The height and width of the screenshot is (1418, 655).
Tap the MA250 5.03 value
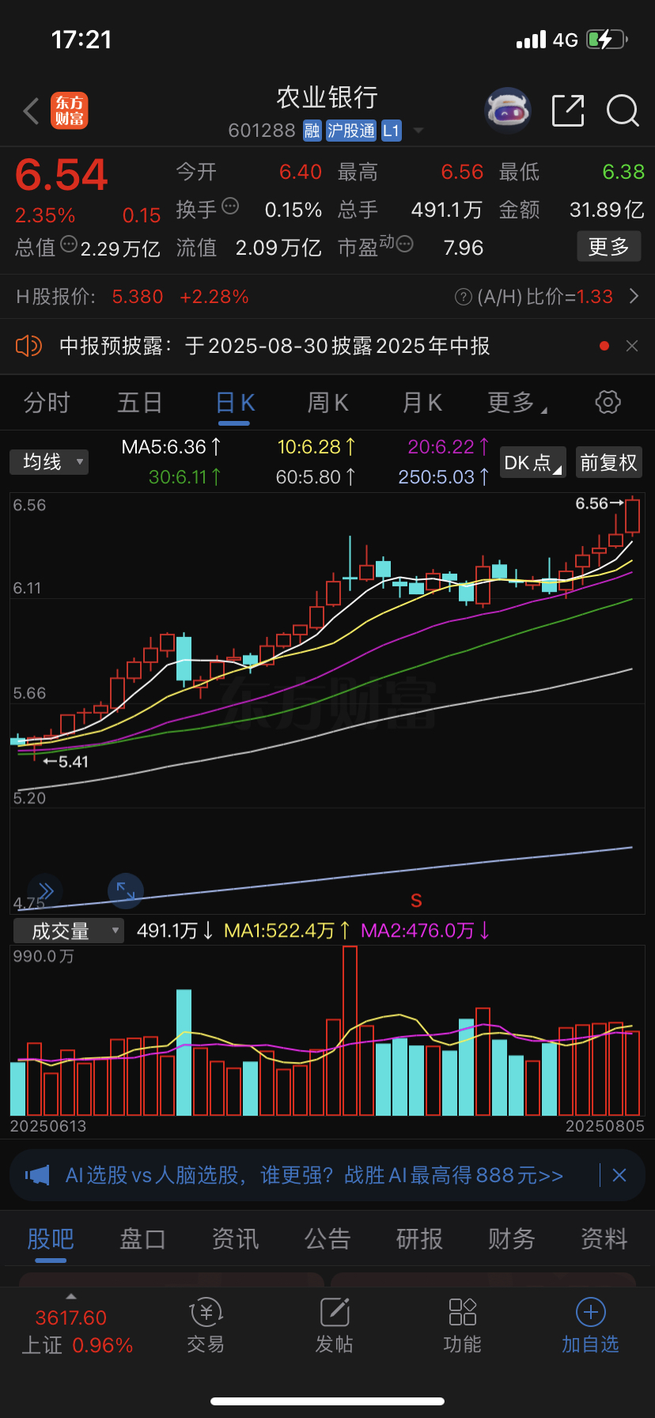444,477
